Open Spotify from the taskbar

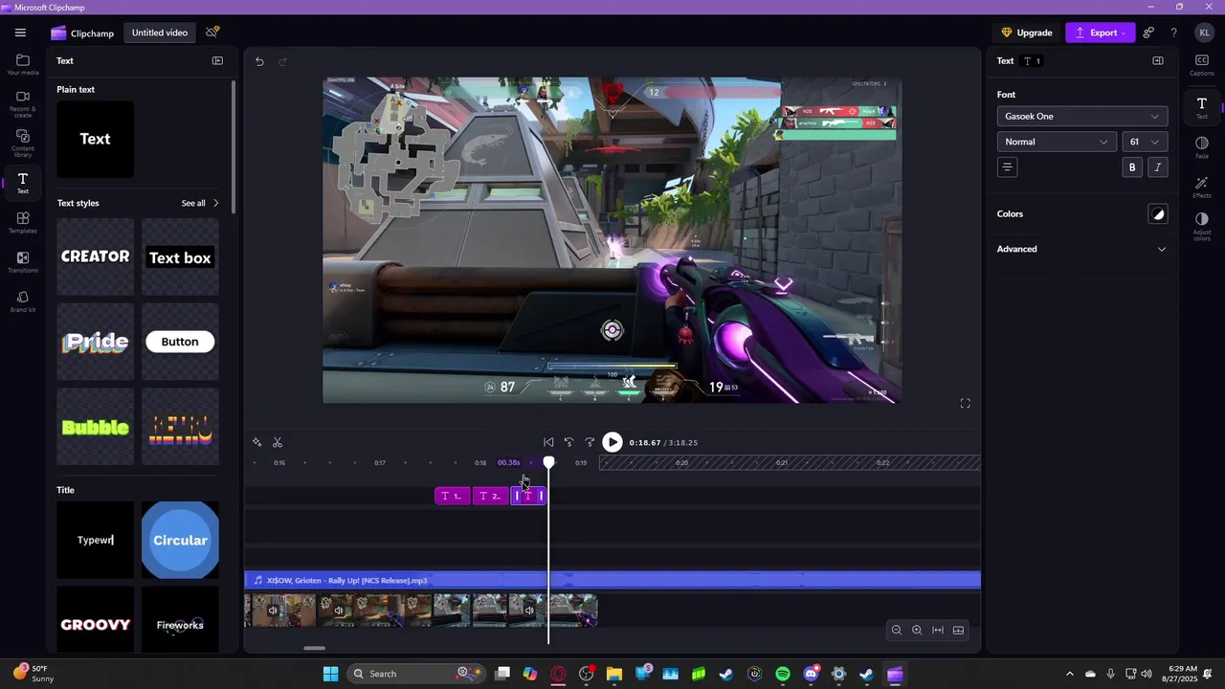783,674
